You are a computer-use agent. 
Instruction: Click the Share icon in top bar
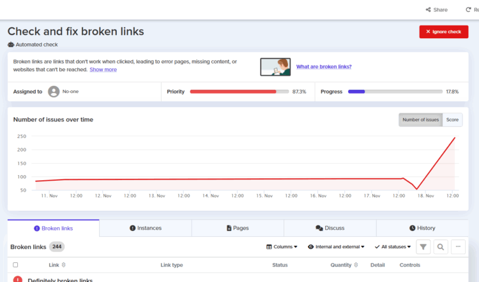(x=428, y=10)
